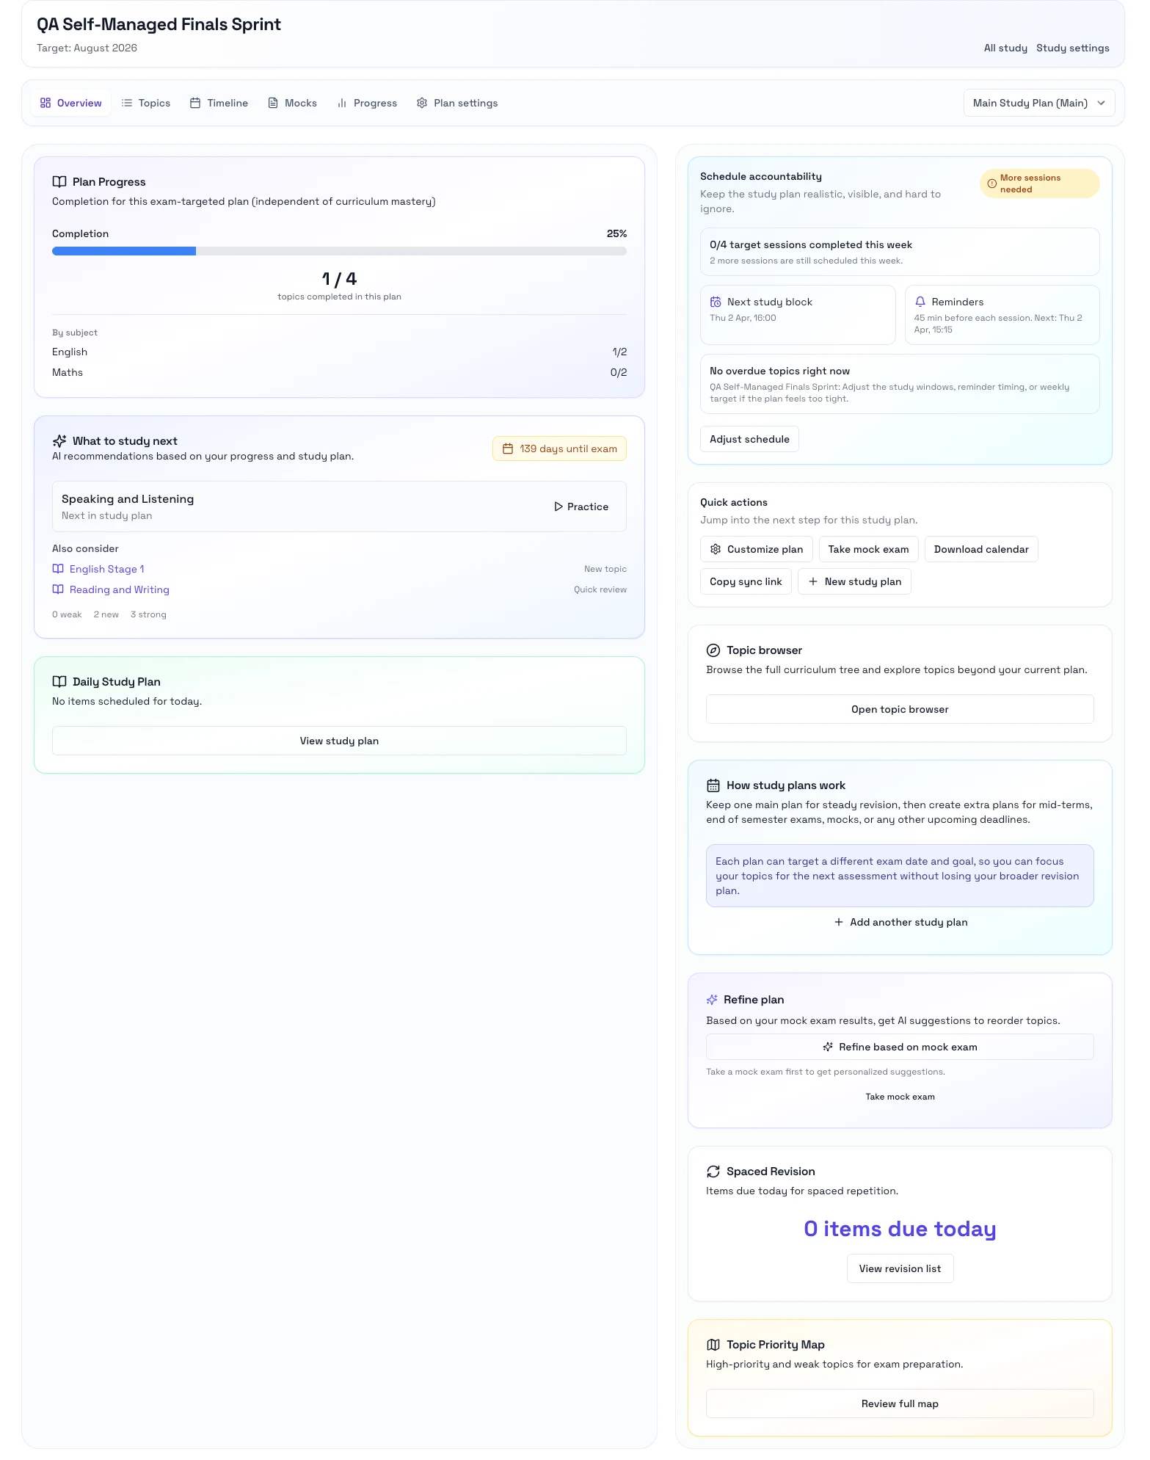Click the All study link
This screenshot has width=1150, height=1460.
pos(1005,48)
